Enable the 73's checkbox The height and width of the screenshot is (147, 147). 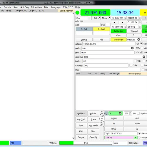click(142, 48)
